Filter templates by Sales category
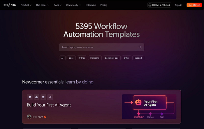Image resolution: width=204 pixels, height=129 pixels. [x=71, y=58]
